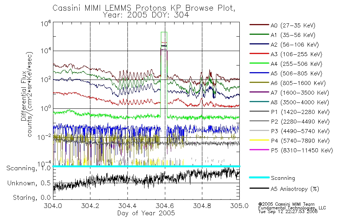The image size is (352, 222).
Task: Click the Unknown, 0.5 axis label
Action: pos(29,183)
